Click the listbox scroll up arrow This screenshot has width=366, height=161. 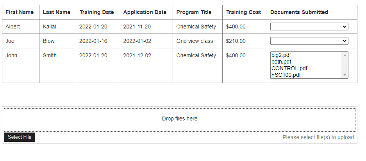coord(345,55)
